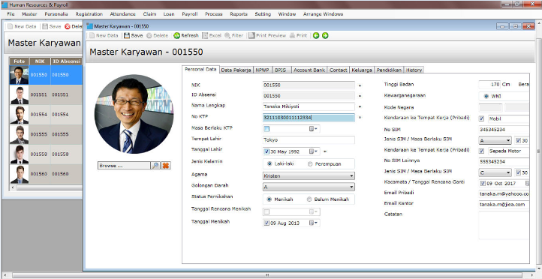Click the Nama Lengkap field Tanaka Mikiyoti

pyautogui.click(x=309, y=106)
